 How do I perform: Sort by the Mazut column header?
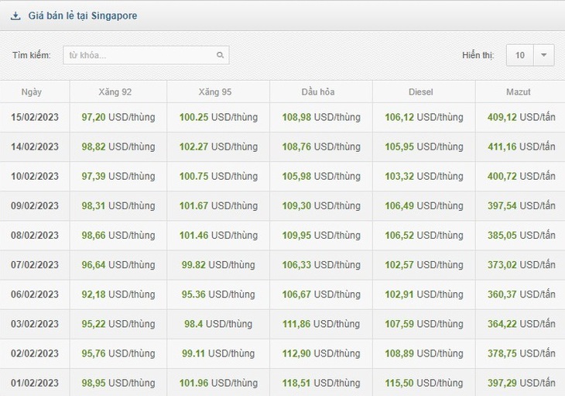pos(518,92)
